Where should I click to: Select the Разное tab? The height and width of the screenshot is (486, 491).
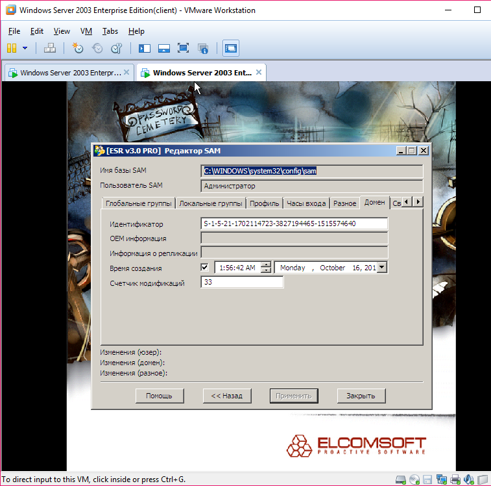[345, 203]
